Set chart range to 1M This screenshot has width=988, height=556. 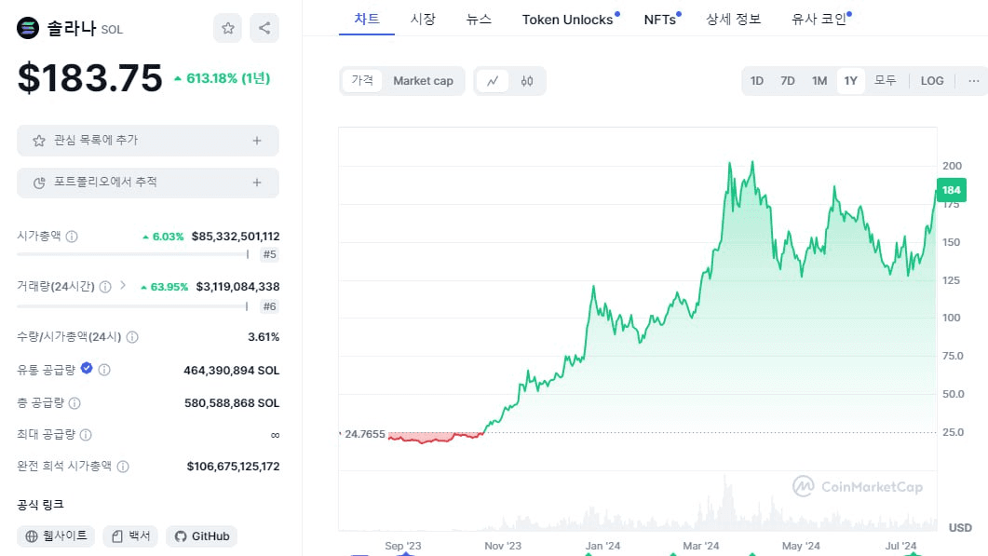819,81
